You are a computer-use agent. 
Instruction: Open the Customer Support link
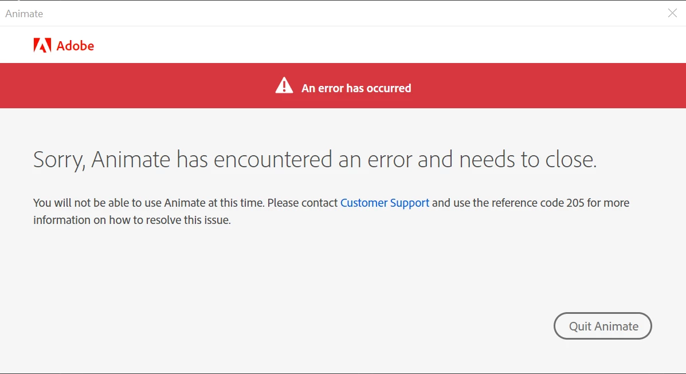tap(385, 203)
